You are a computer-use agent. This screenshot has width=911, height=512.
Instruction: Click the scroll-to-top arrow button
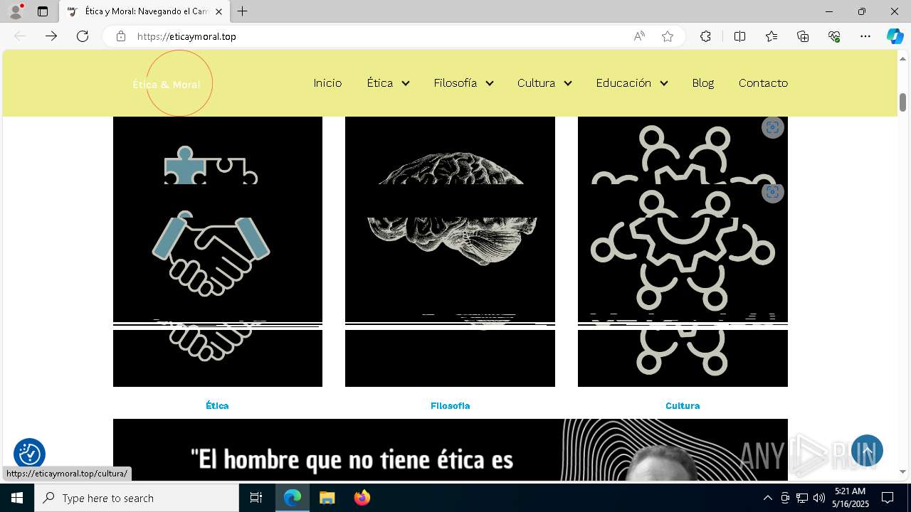867,451
